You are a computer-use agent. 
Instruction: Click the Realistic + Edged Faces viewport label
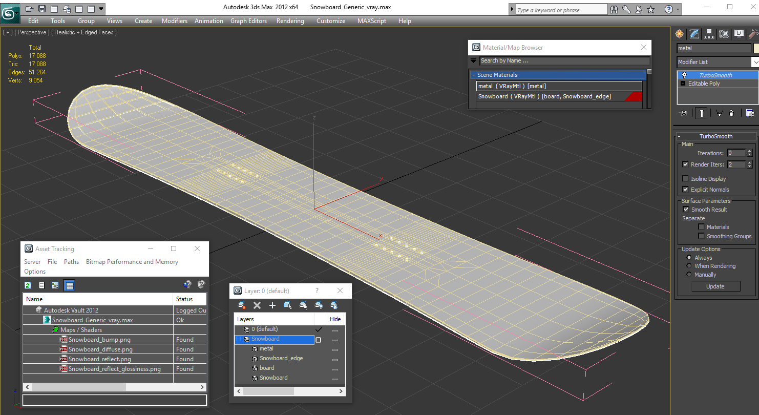(85, 32)
